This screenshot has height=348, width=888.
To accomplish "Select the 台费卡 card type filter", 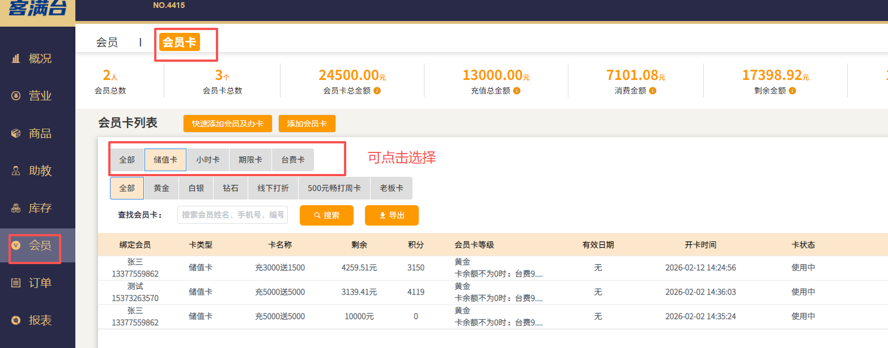I will tap(293, 160).
